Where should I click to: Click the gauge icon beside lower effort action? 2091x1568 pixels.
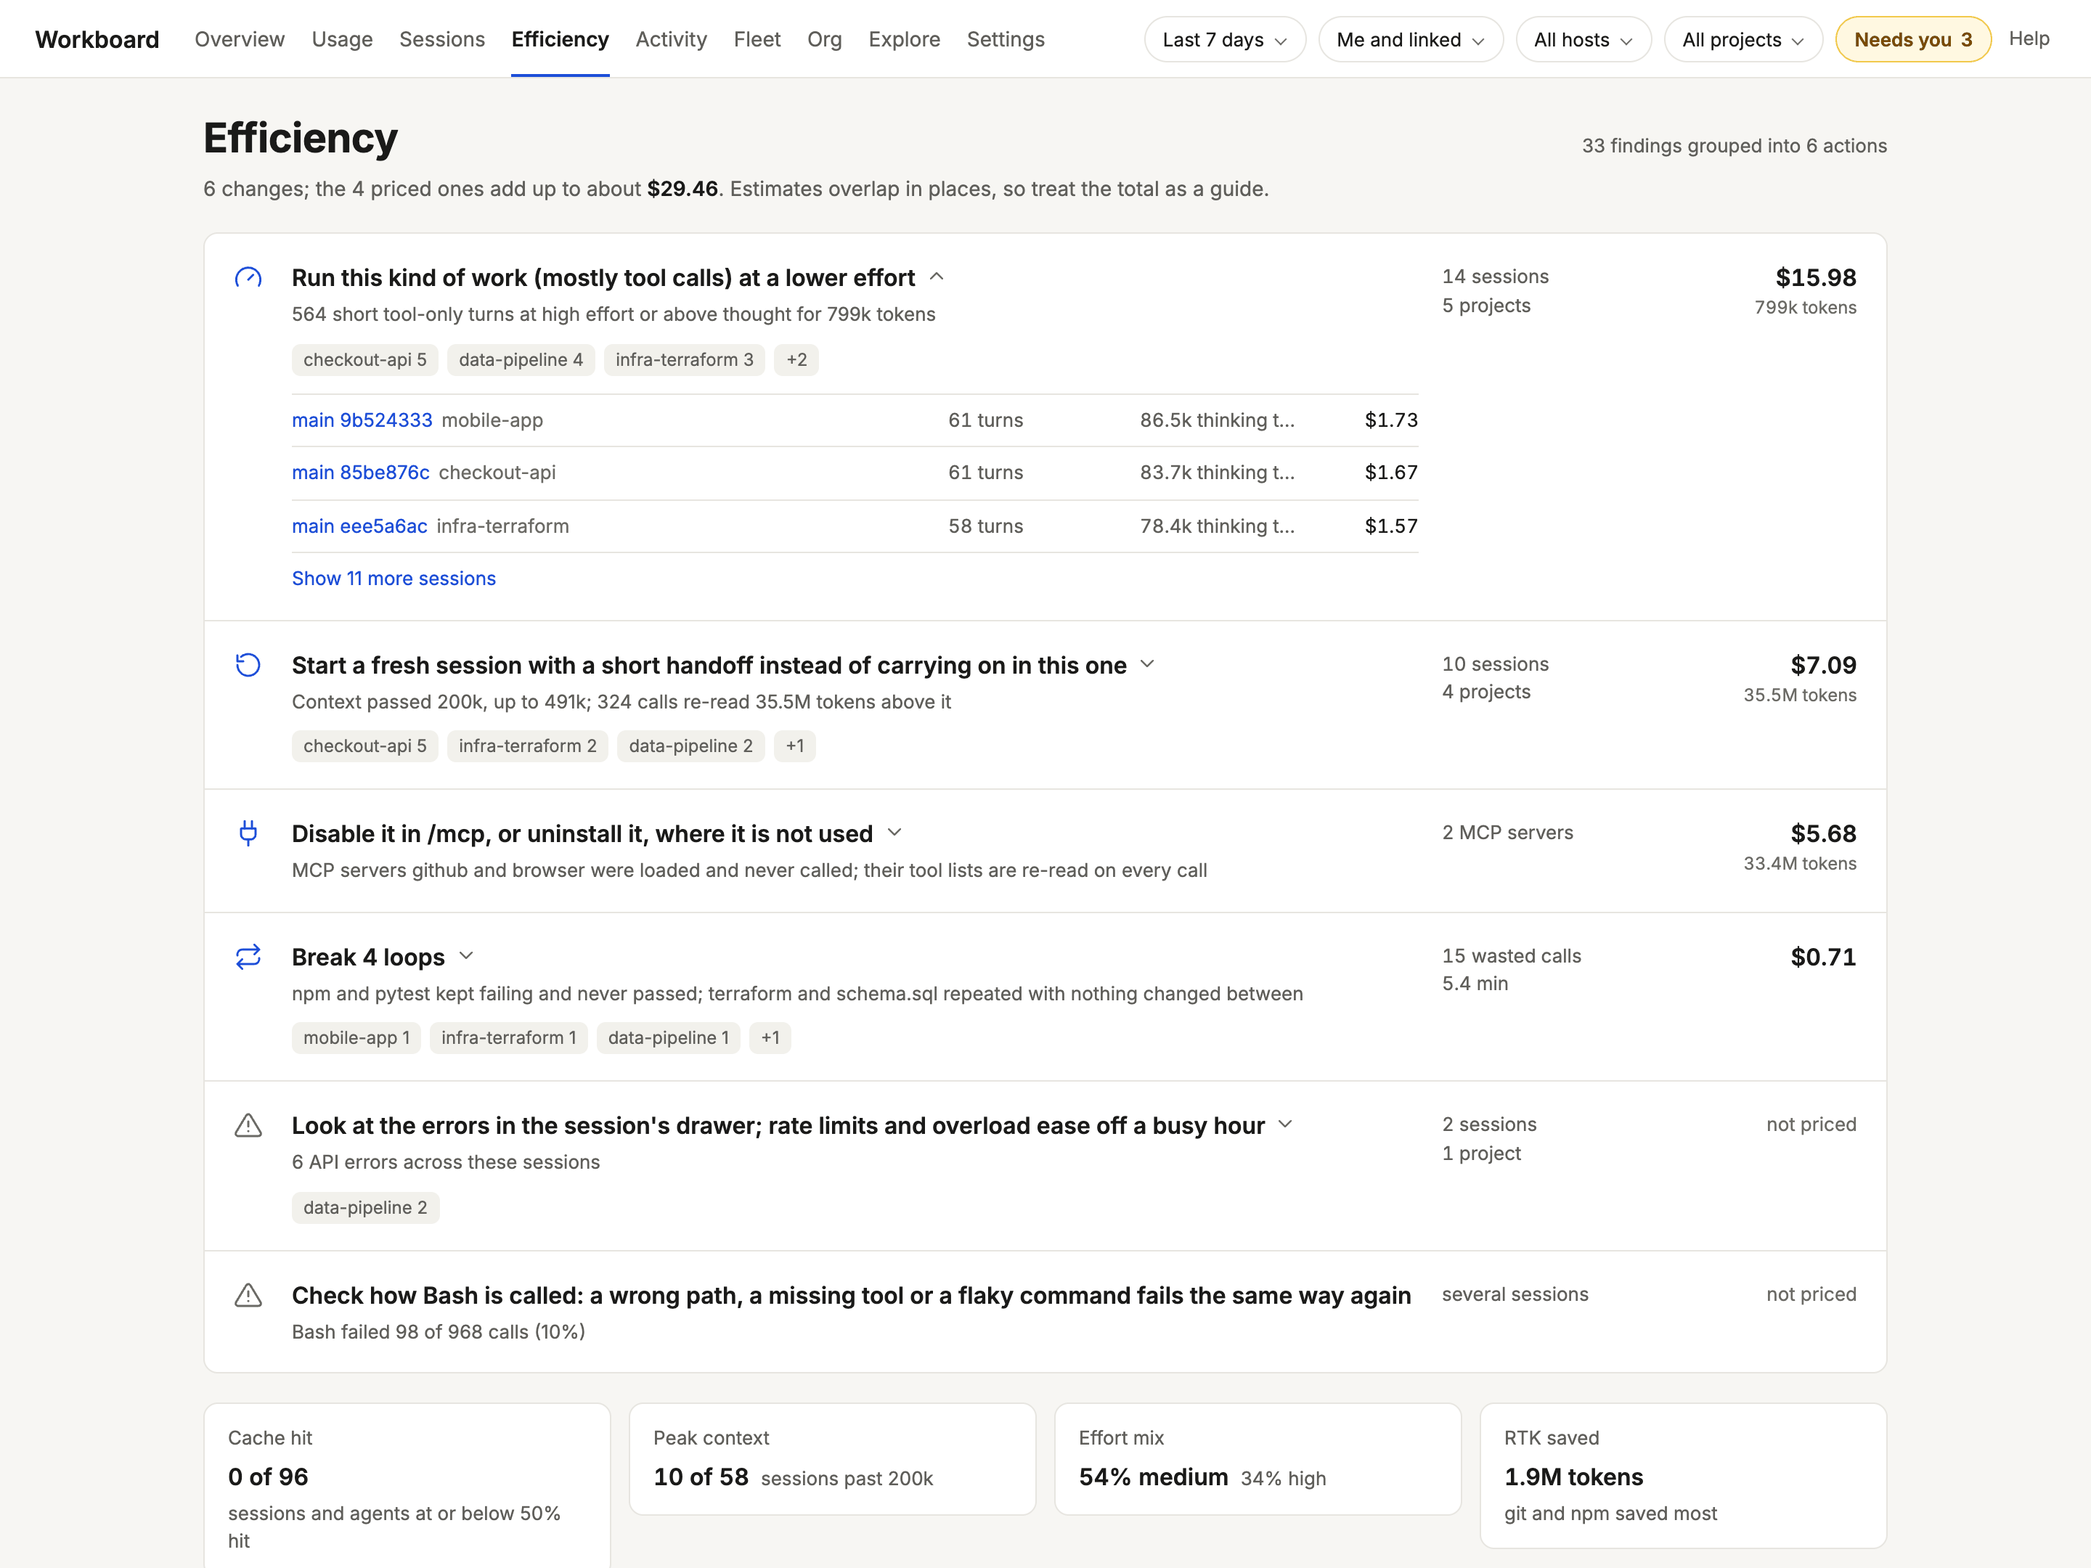248,278
